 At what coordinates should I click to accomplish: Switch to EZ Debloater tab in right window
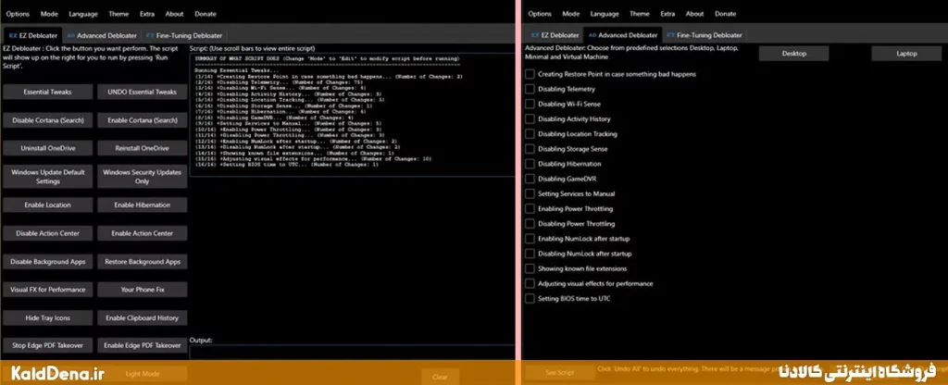(x=555, y=36)
